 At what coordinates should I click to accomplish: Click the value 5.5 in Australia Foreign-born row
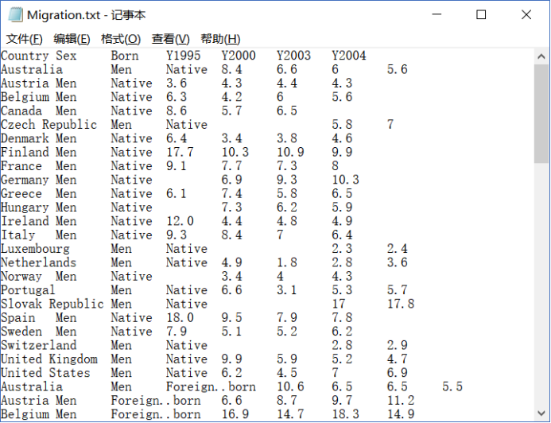click(452, 386)
